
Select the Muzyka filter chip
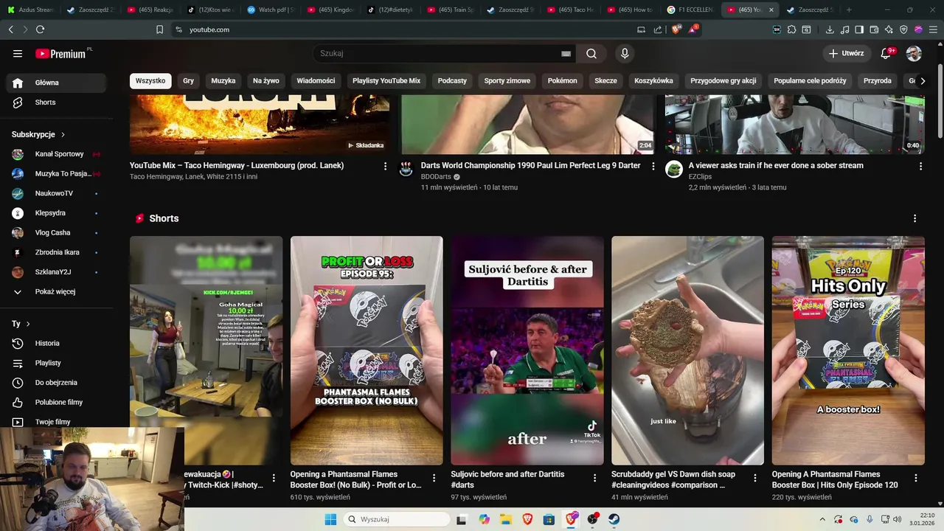(223, 80)
